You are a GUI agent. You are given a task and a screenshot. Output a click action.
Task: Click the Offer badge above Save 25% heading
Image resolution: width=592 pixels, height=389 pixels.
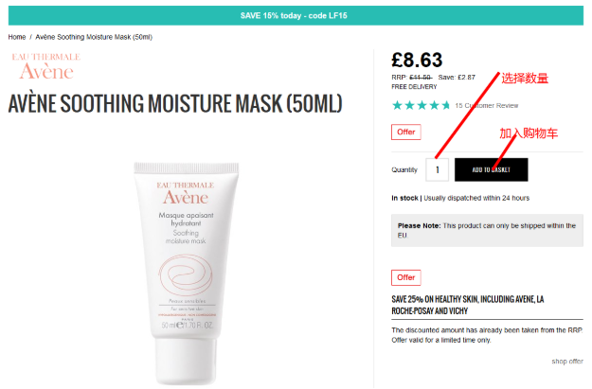point(405,277)
